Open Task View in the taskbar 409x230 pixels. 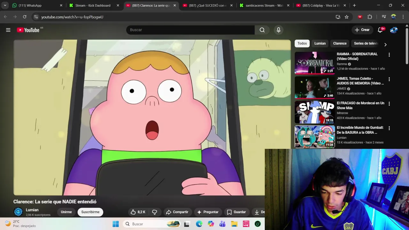pos(187,224)
